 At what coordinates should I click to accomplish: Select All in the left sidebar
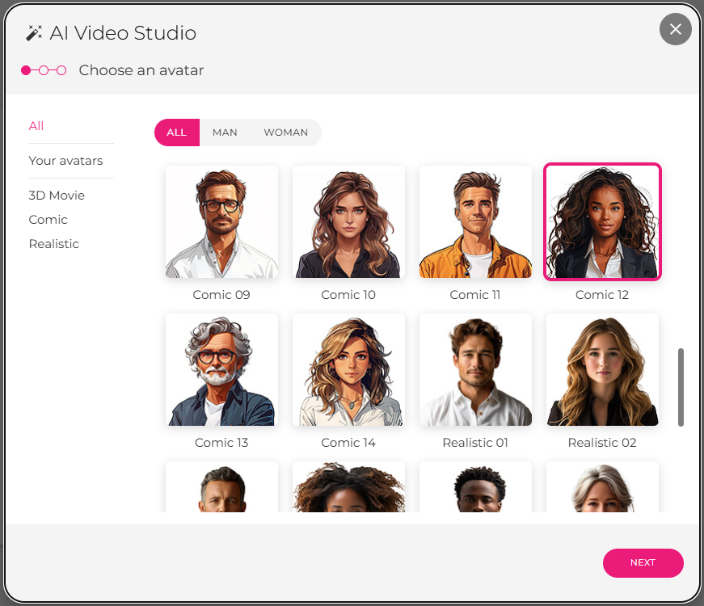pyautogui.click(x=36, y=126)
